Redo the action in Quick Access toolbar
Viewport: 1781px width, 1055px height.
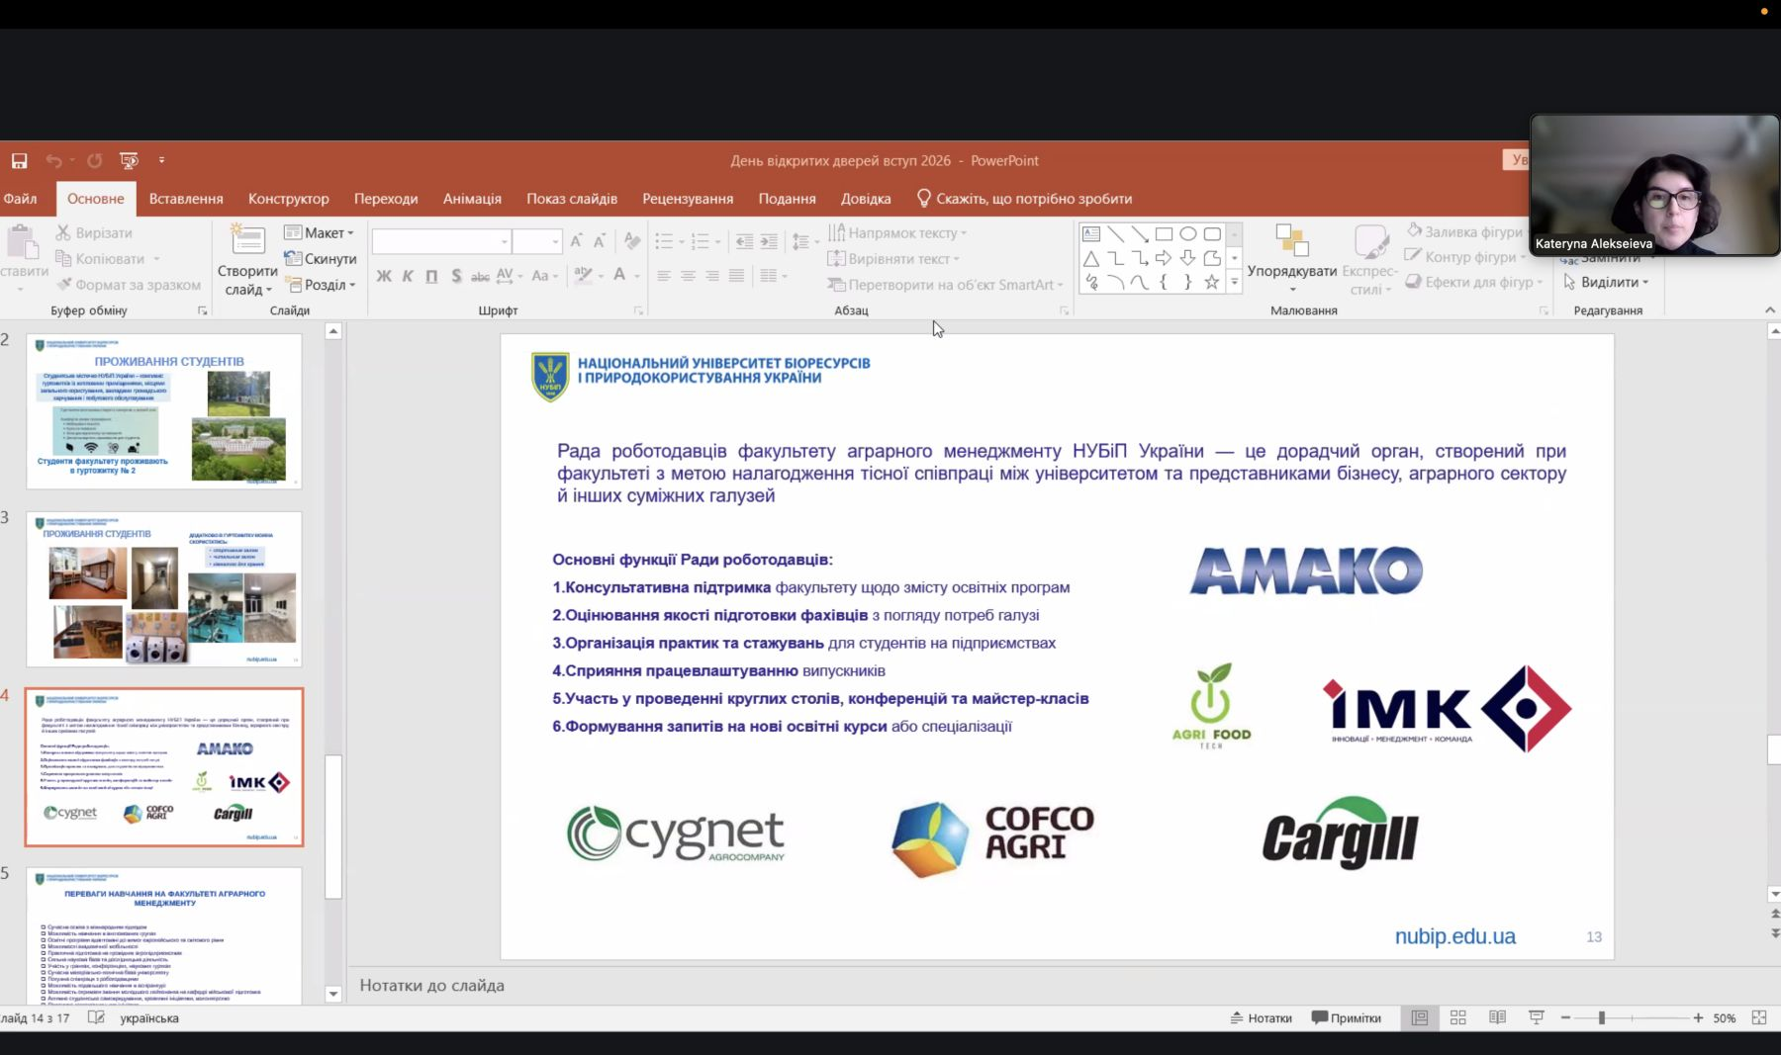click(94, 160)
